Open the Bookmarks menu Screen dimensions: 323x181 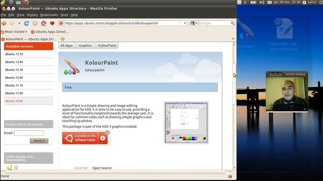[49, 15]
